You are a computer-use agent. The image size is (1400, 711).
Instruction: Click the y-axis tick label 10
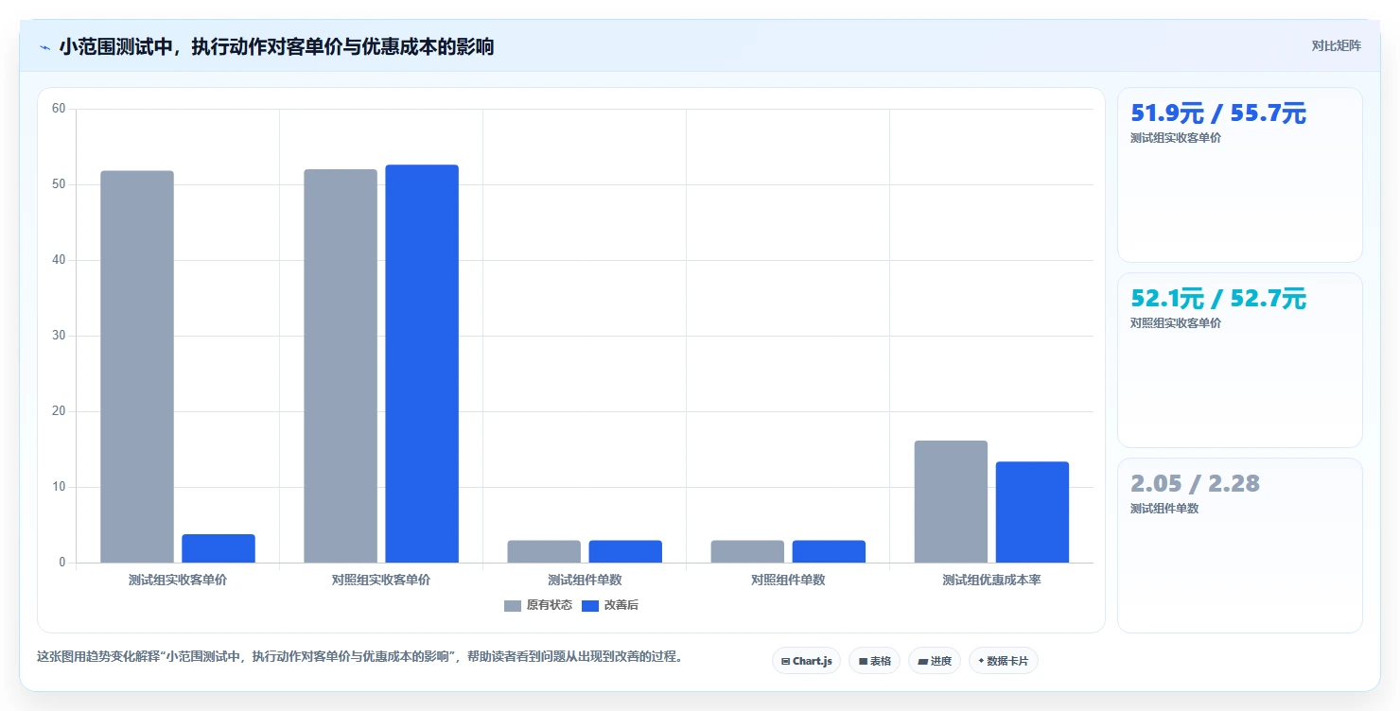coord(59,487)
